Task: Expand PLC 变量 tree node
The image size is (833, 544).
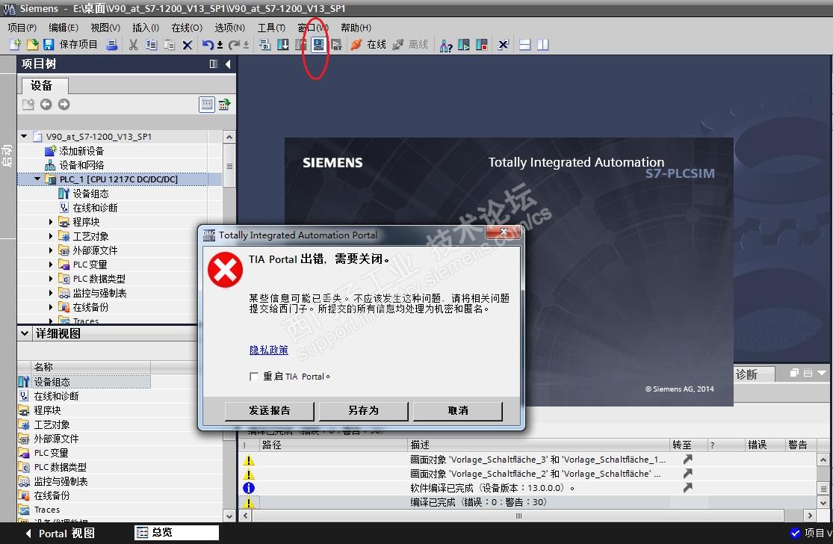Action: pos(51,265)
